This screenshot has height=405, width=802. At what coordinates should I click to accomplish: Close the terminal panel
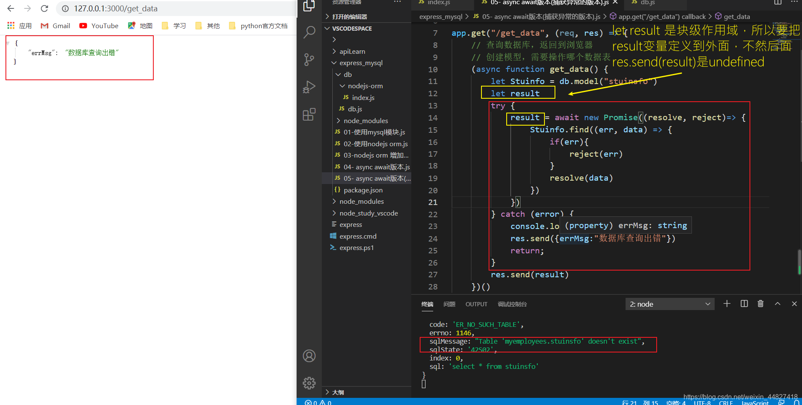794,304
